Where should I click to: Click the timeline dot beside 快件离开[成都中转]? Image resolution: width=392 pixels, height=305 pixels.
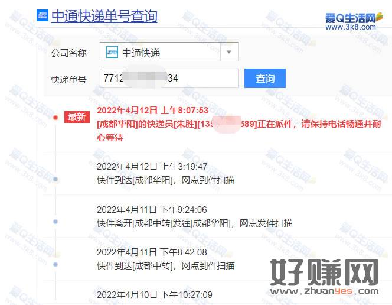55,222
